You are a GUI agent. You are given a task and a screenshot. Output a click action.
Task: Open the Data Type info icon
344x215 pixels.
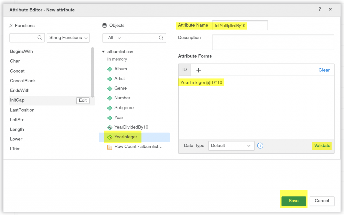tap(260, 146)
